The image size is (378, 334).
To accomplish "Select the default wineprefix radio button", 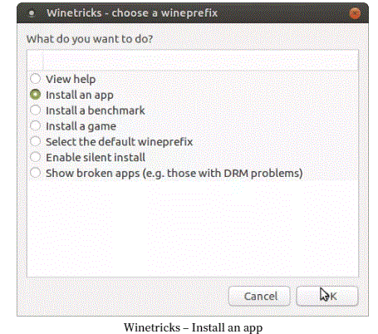I will pos(35,141).
